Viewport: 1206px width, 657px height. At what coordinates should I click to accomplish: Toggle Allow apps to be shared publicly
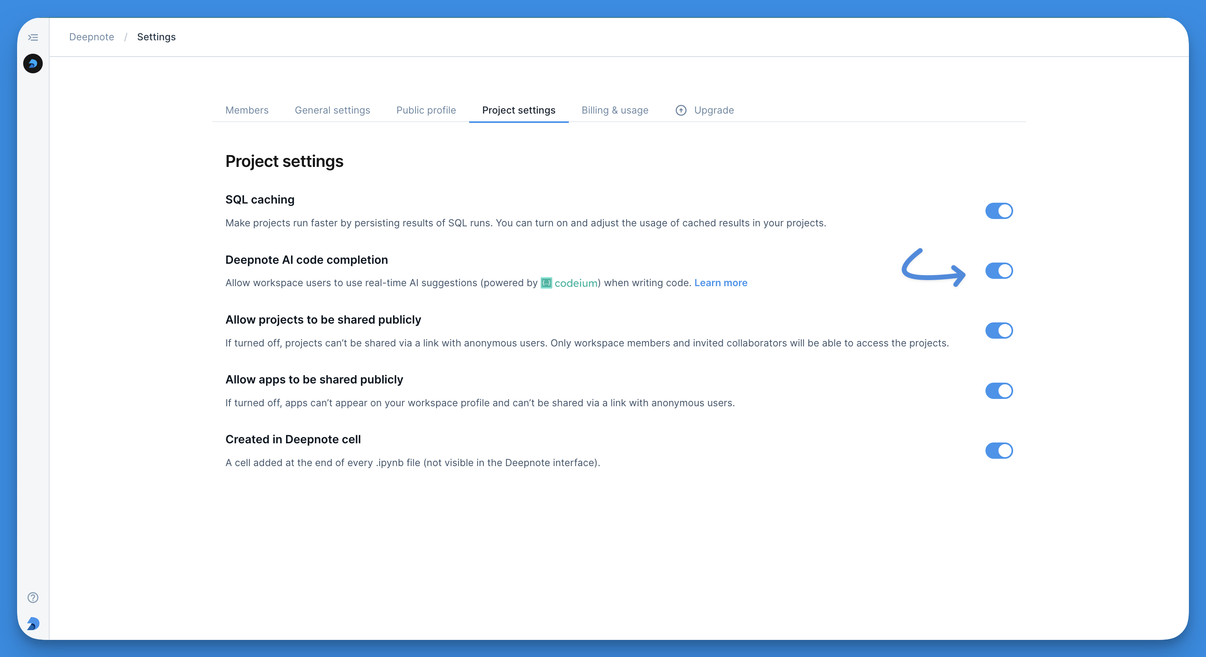click(998, 390)
